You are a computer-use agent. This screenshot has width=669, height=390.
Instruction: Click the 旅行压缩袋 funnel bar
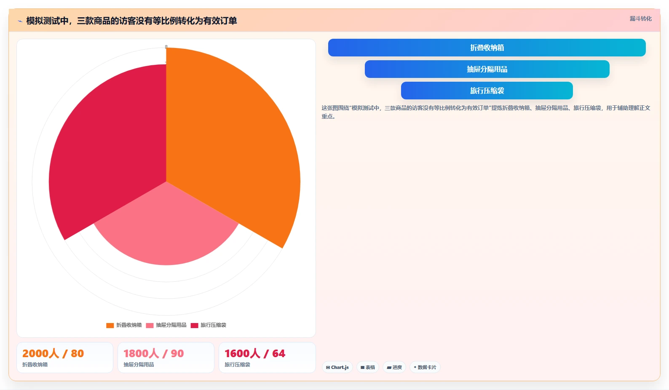[487, 91]
